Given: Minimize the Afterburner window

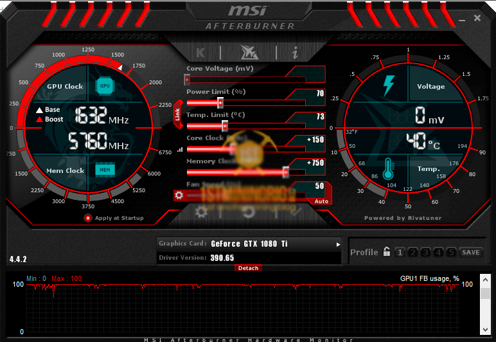Looking at the screenshot, I should [x=462, y=20].
